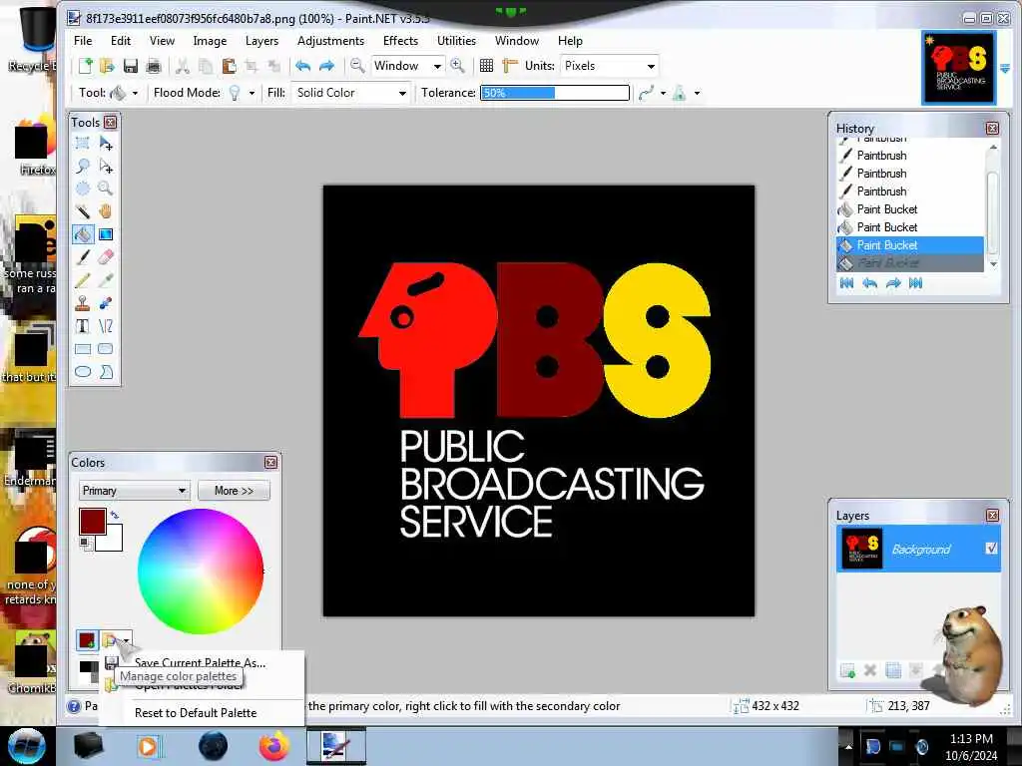1022x766 pixels.
Task: Click the Zoom Out magnifier icon
Action: tap(357, 65)
